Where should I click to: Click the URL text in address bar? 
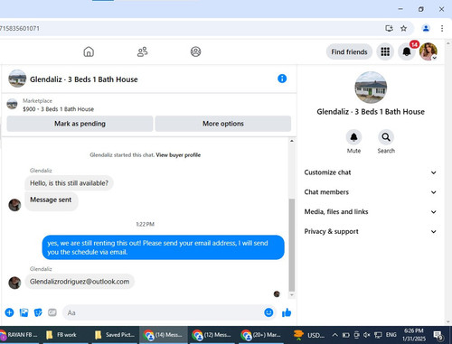click(20, 29)
